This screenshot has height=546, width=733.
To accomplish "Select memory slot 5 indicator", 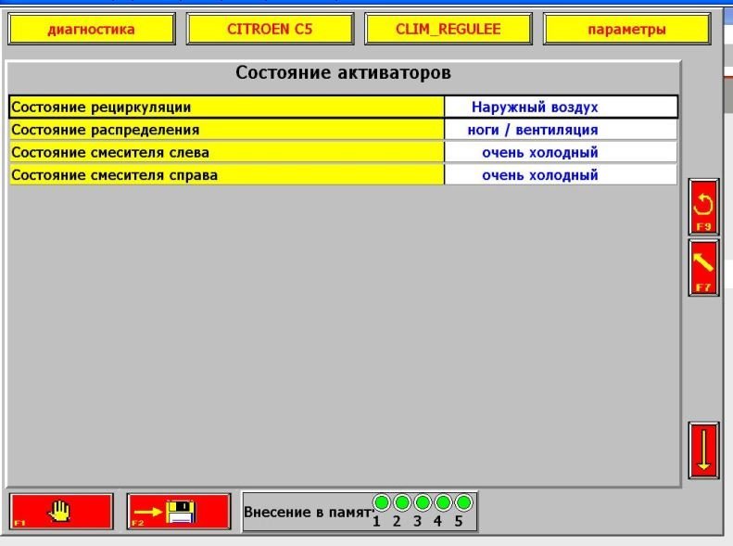I will point(463,503).
